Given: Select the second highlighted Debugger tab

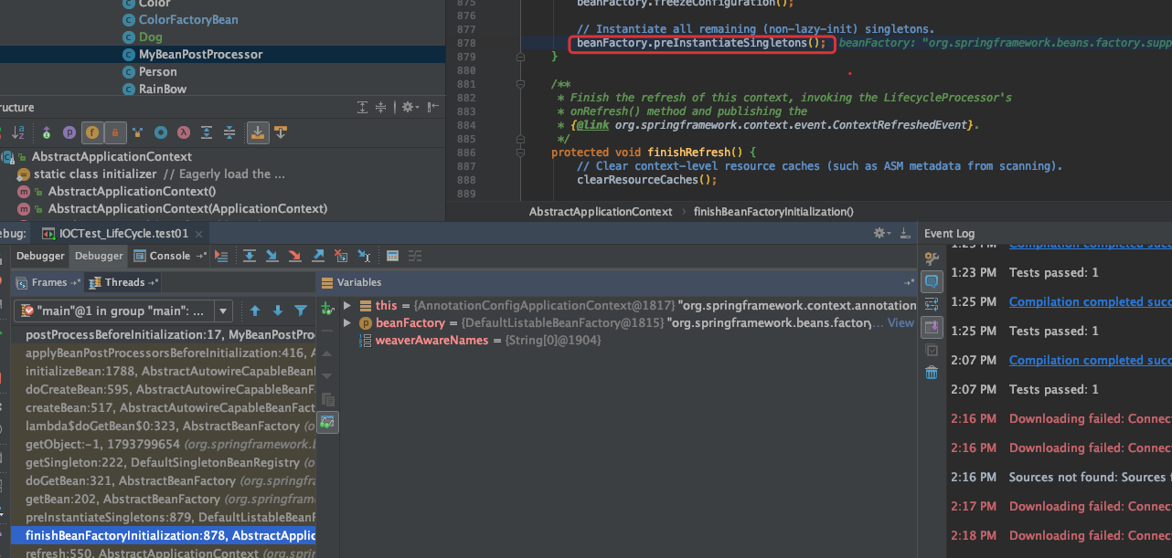Looking at the screenshot, I should coord(99,256).
